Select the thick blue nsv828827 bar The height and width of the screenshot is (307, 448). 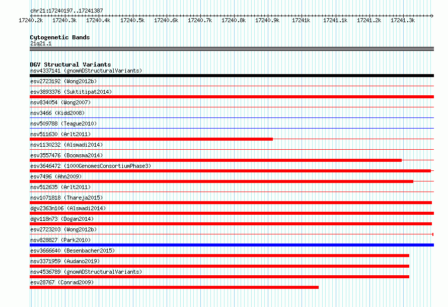tap(232, 245)
